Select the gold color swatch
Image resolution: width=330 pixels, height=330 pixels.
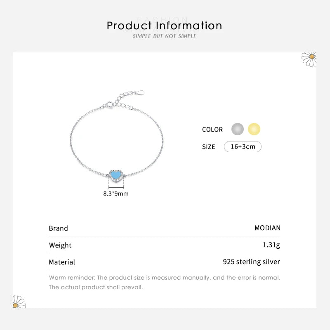pos(254,129)
